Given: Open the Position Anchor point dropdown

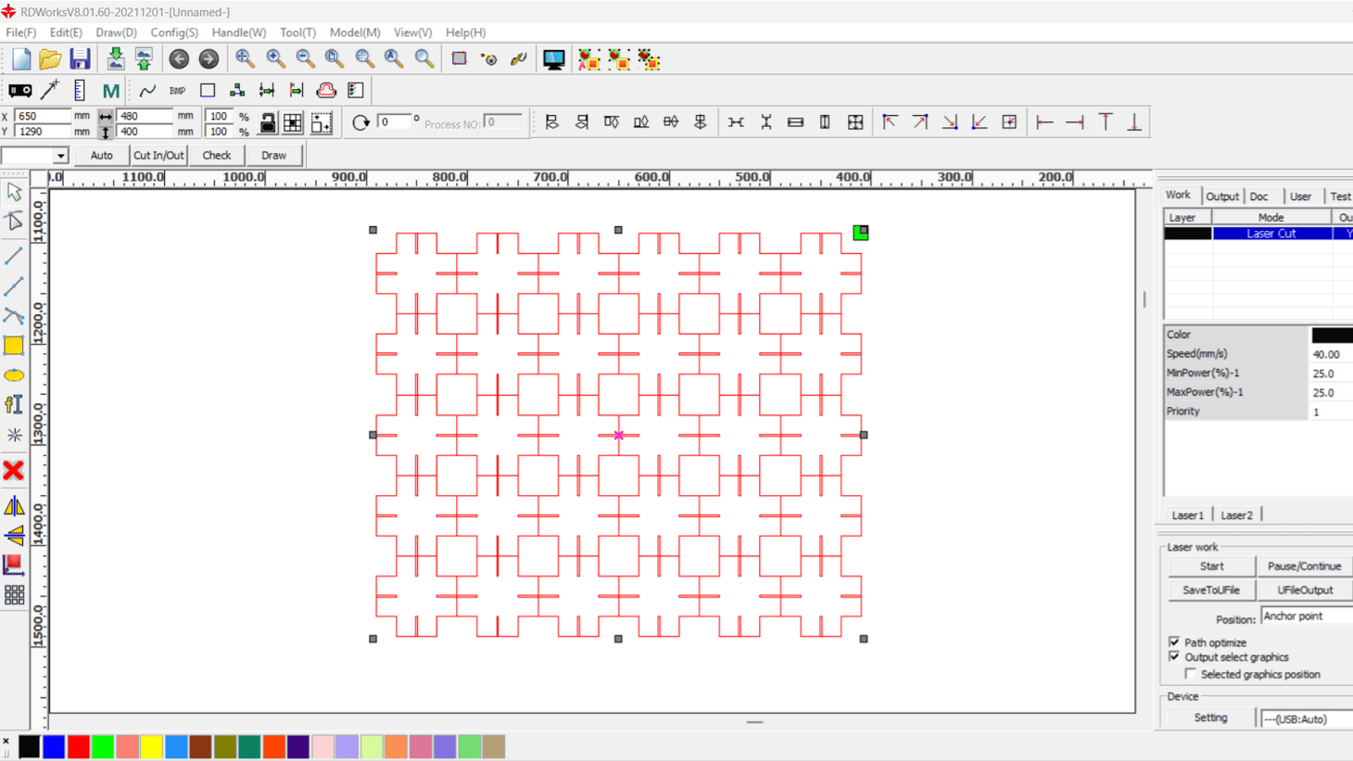Looking at the screenshot, I should click(x=1307, y=616).
